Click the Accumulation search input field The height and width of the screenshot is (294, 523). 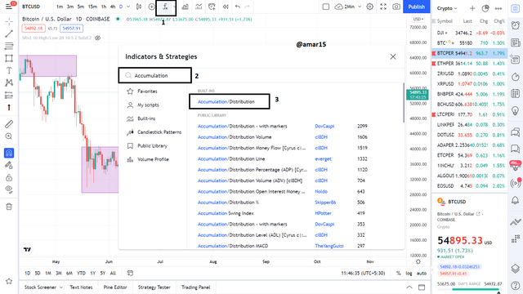(155, 76)
